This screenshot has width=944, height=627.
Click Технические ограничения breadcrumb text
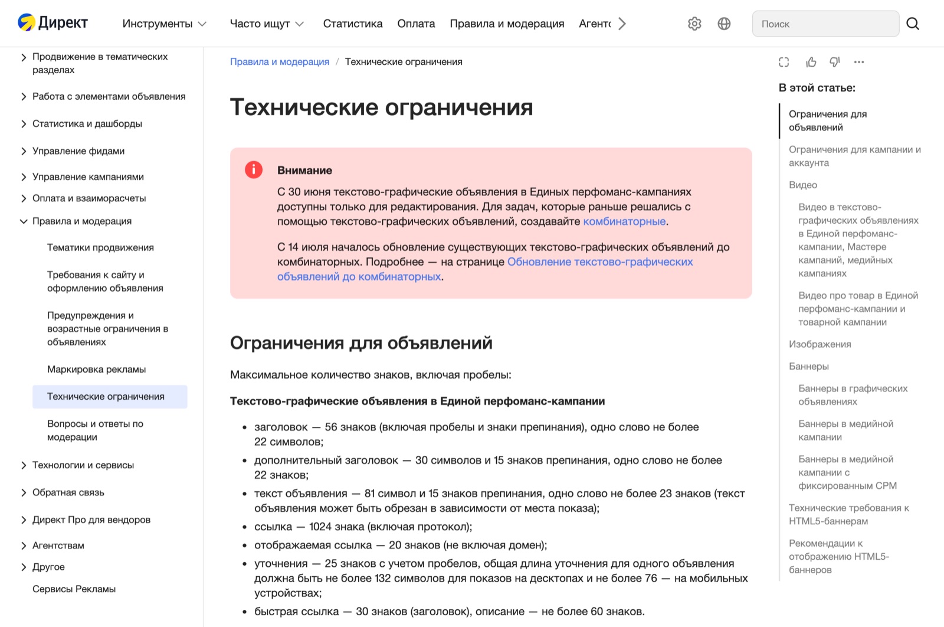404,62
